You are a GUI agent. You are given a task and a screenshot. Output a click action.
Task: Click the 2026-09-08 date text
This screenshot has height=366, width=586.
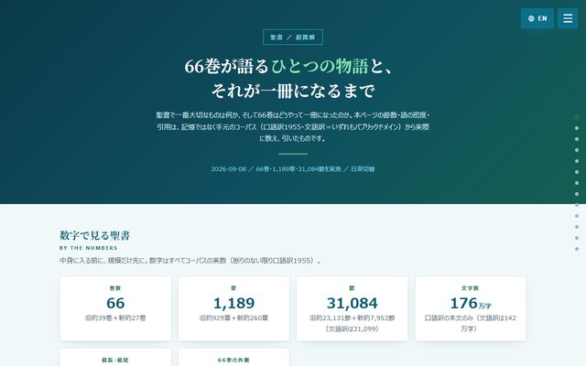(x=228, y=168)
